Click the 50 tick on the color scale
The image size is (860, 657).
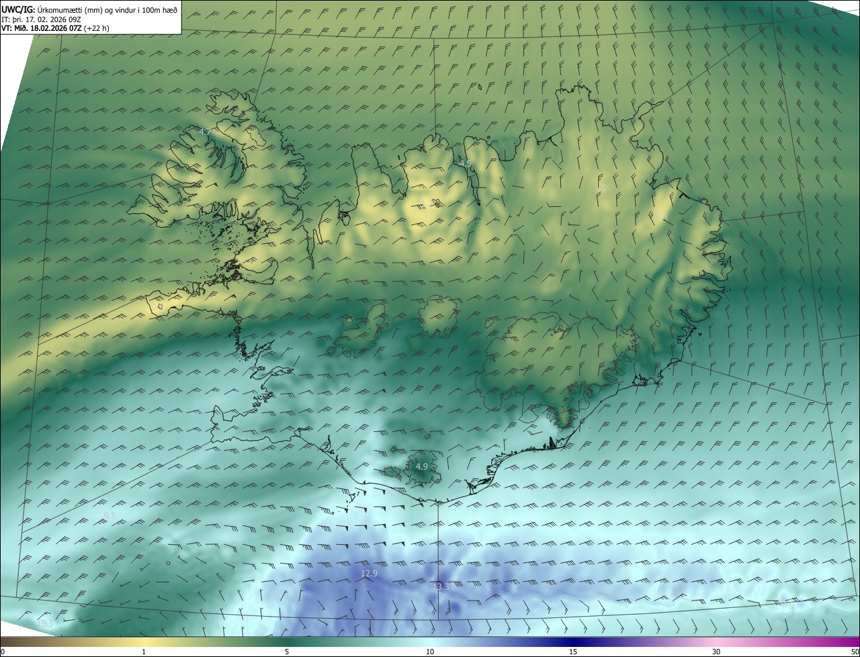coord(855,652)
